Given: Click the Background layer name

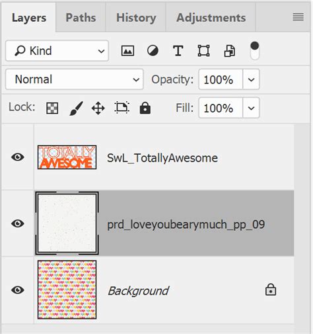Looking at the screenshot, I should pos(138,291).
